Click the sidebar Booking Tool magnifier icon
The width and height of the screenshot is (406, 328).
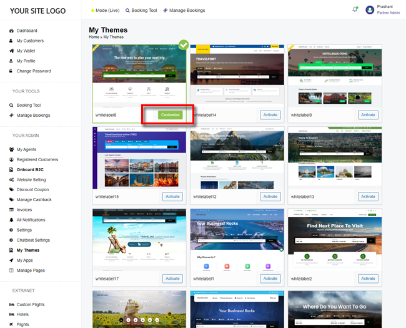[11, 105]
